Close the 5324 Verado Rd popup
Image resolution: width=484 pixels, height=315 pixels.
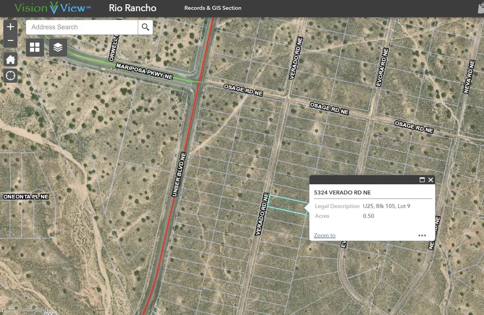(431, 180)
